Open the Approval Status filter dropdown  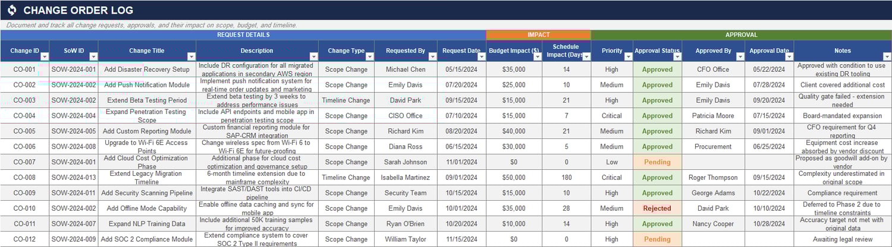(x=677, y=56)
